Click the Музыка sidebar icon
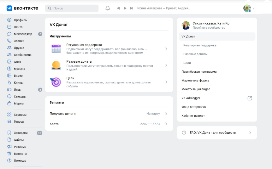272x169 pixels. tap(9, 69)
